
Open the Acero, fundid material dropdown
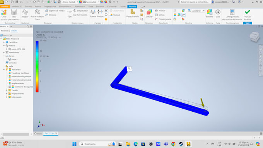click(x=77, y=2)
